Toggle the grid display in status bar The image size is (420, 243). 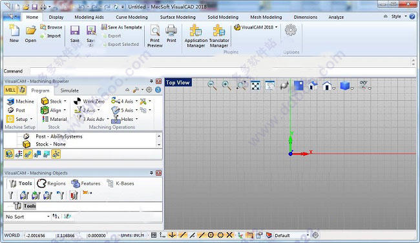coord(154,235)
